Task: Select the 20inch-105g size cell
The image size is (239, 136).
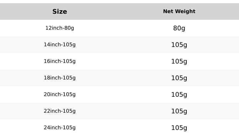Action: click(60, 94)
